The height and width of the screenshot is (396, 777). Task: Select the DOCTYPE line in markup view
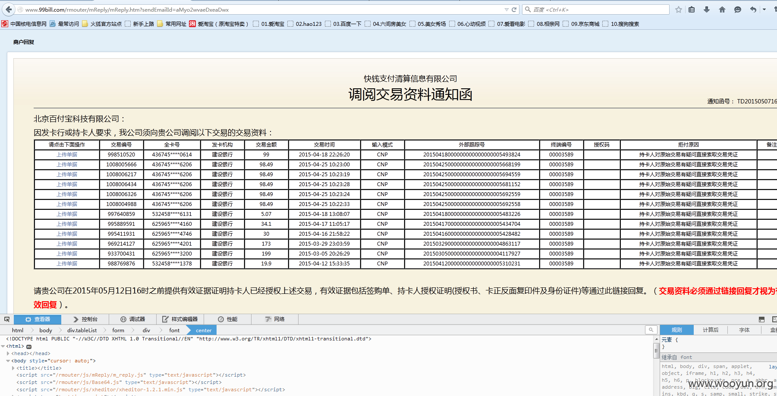189,339
